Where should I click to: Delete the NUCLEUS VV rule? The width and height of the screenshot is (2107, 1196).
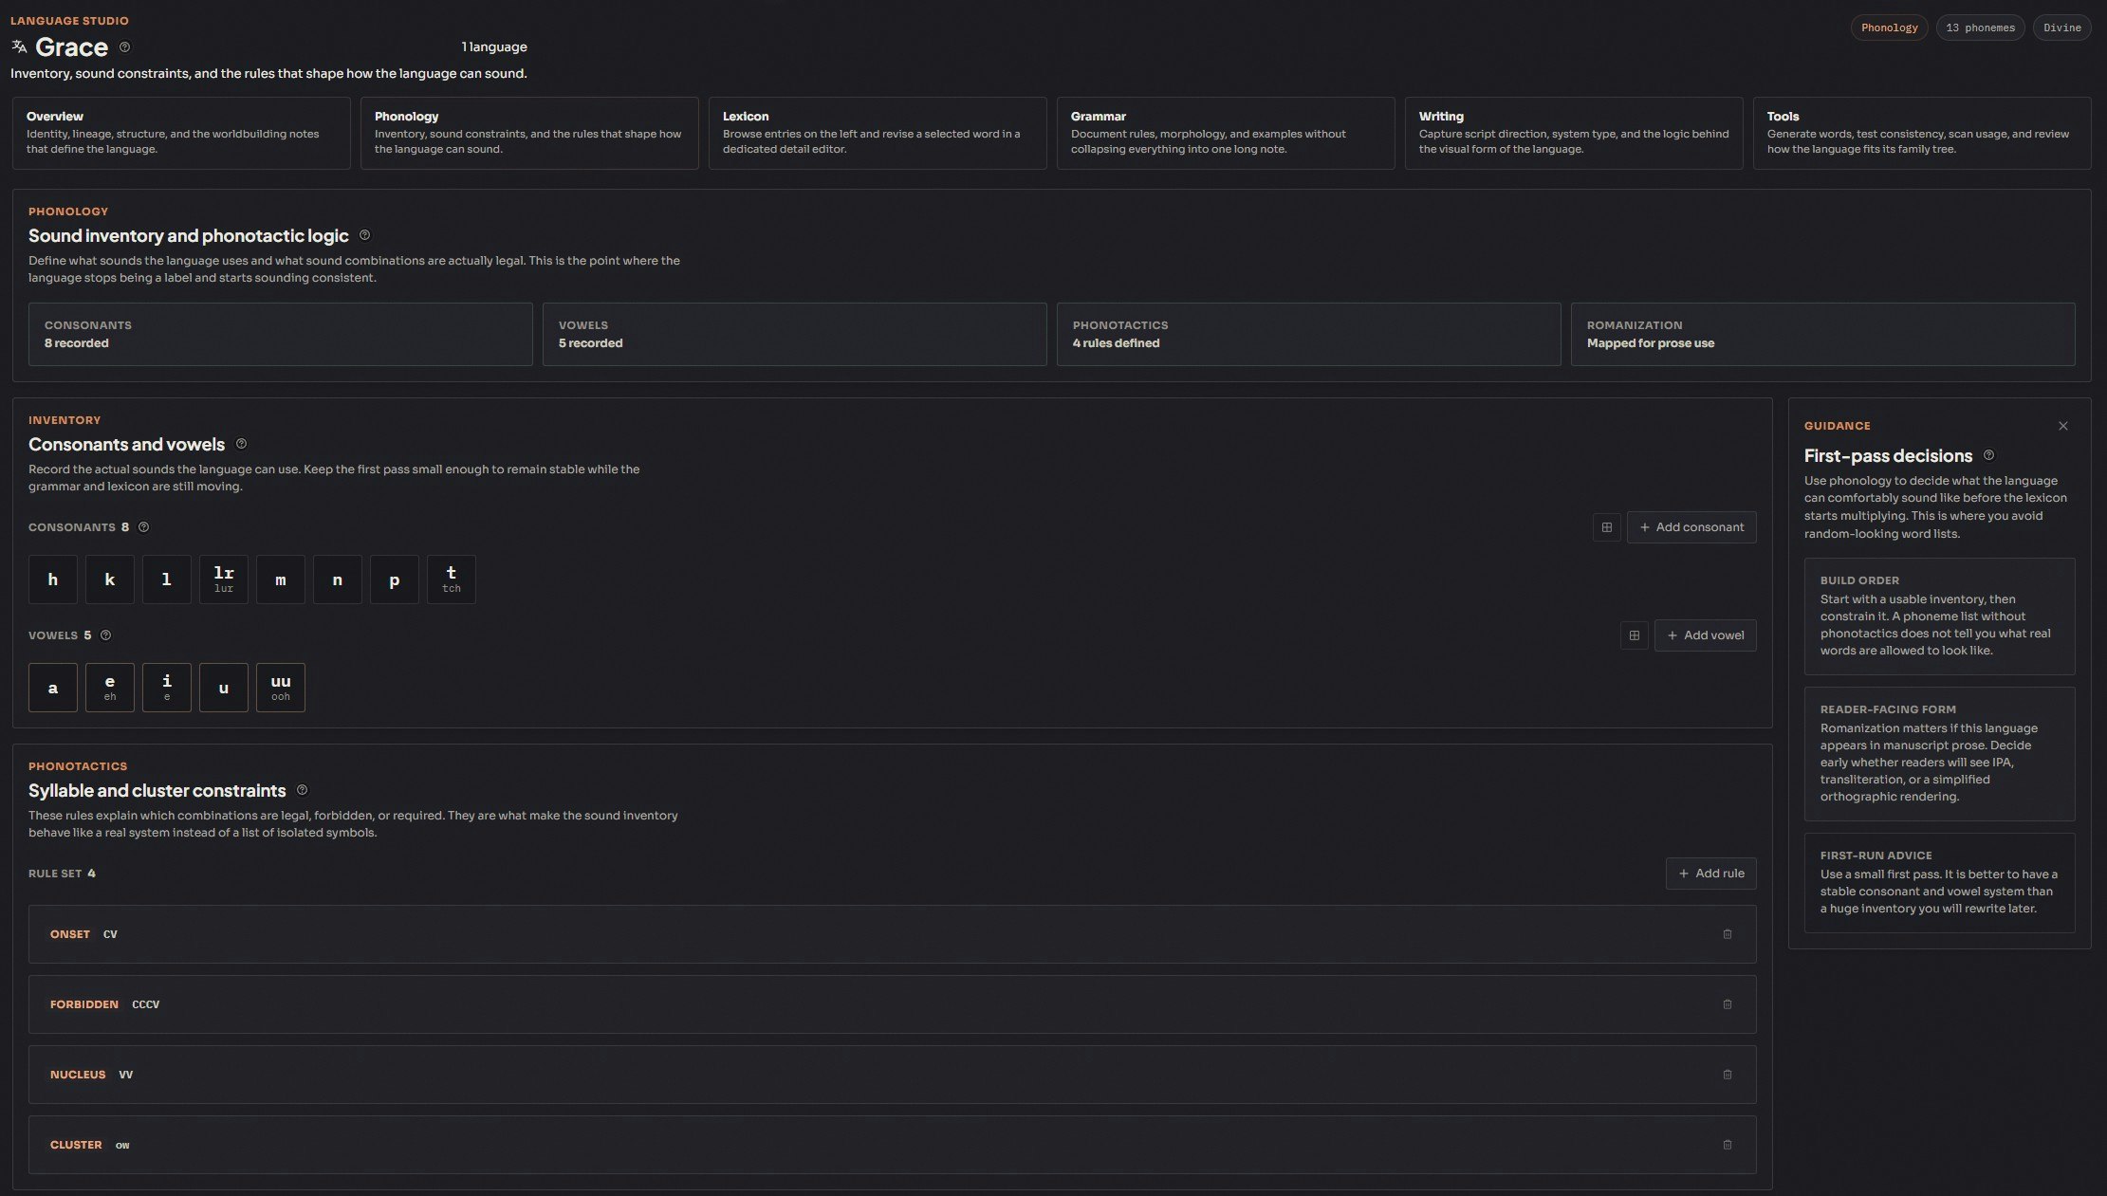click(x=1727, y=1075)
